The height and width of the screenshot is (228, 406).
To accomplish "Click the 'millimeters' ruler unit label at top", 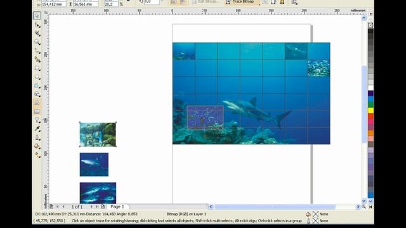I will [358, 11].
